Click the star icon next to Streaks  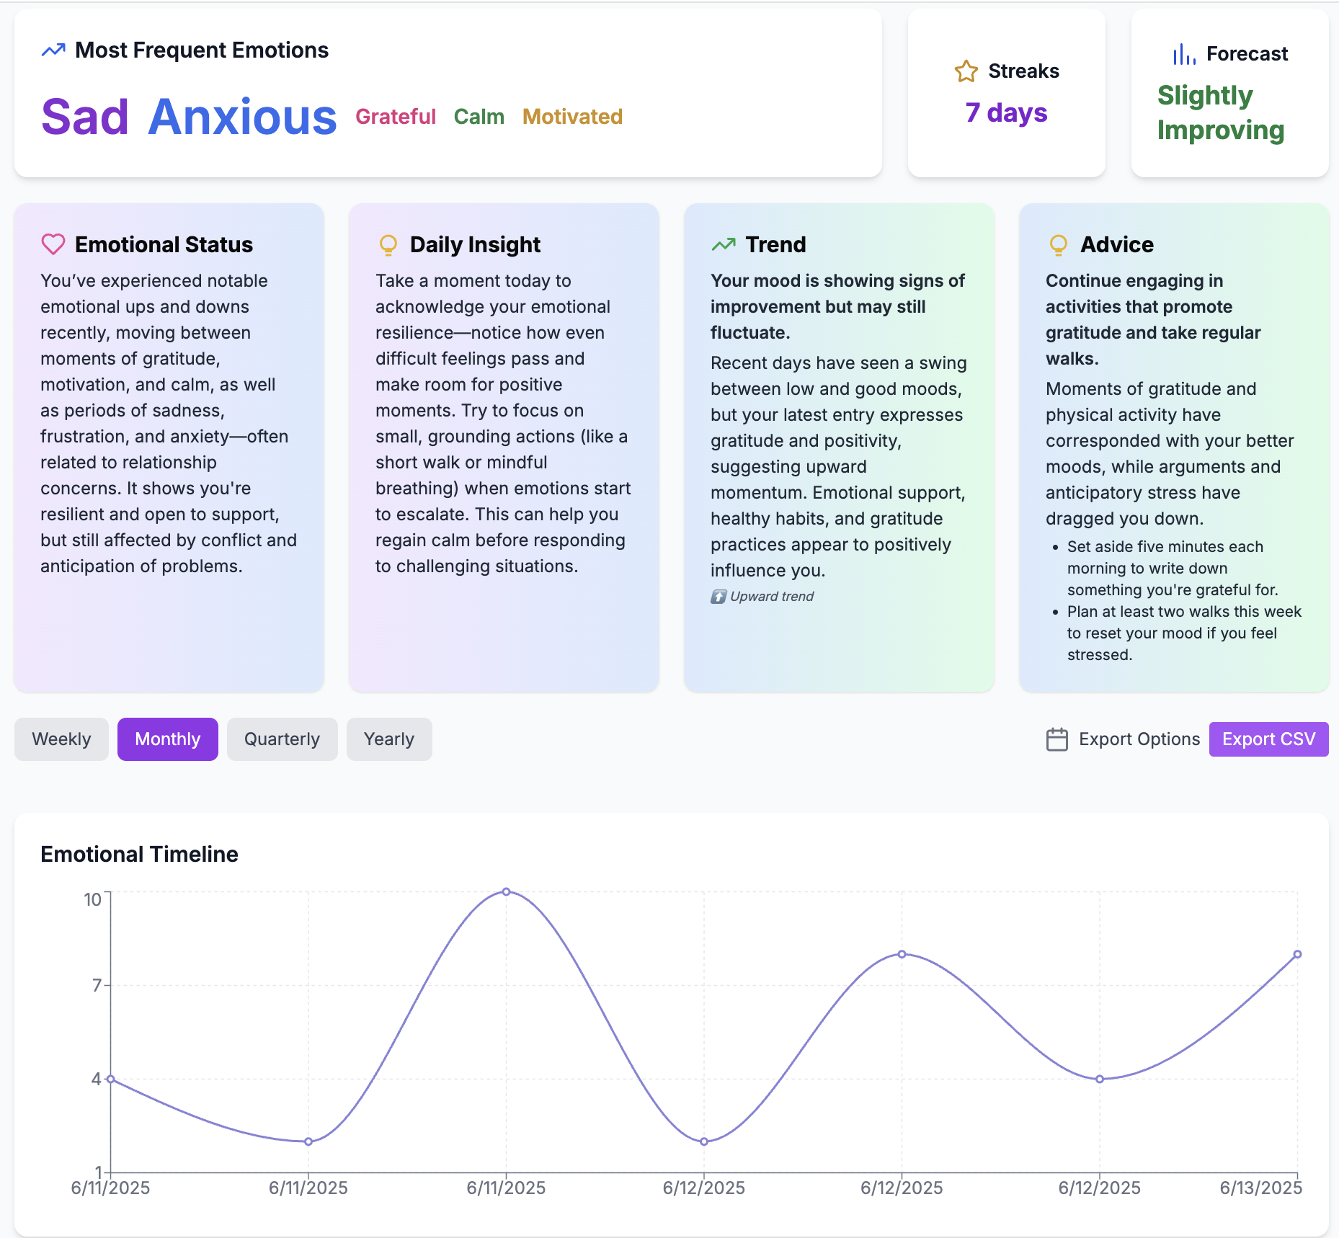pos(966,71)
